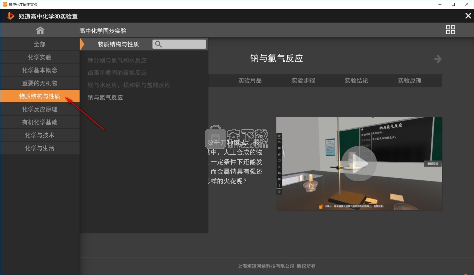Switch to 实验用品 tab

click(x=250, y=80)
